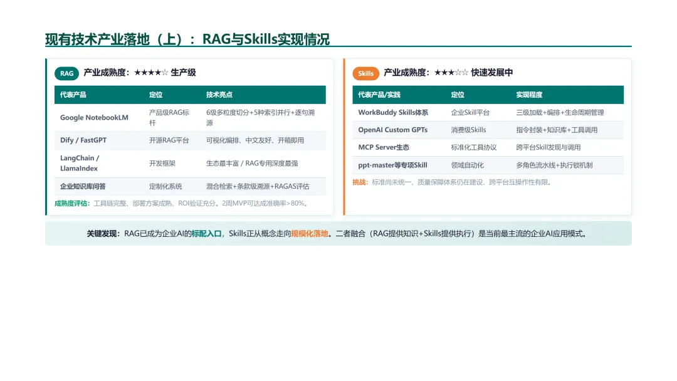Select the LangChain / LlamaIndex cell
This screenshot has width=677, height=381.
click(80, 163)
